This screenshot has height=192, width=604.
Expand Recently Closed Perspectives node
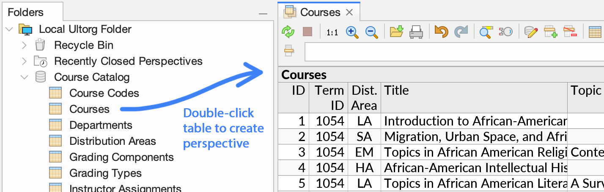click(x=24, y=61)
